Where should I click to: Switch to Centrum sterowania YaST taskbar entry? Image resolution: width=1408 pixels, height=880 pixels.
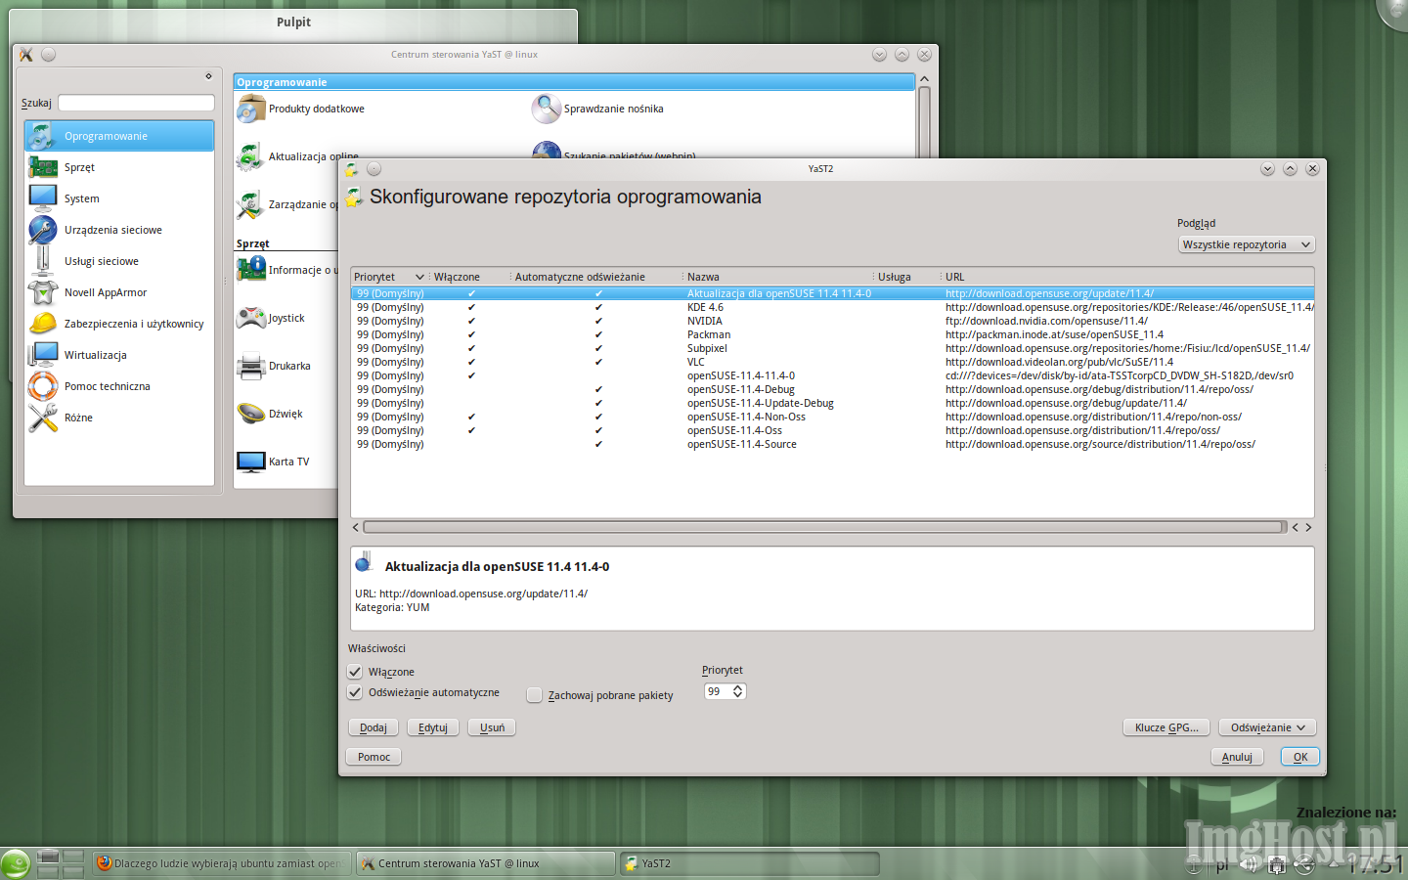point(485,863)
